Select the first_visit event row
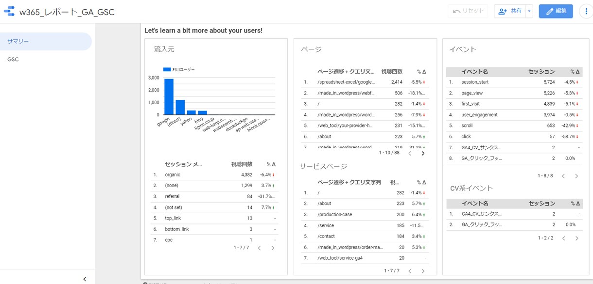Viewport: 593px width, 284px height. point(514,104)
